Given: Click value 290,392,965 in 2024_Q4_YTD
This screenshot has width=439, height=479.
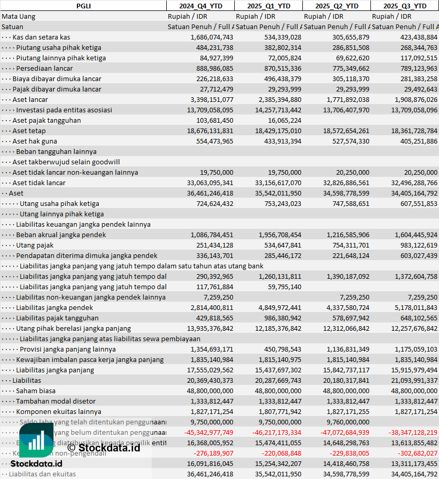Looking at the screenshot, I should (215, 276).
